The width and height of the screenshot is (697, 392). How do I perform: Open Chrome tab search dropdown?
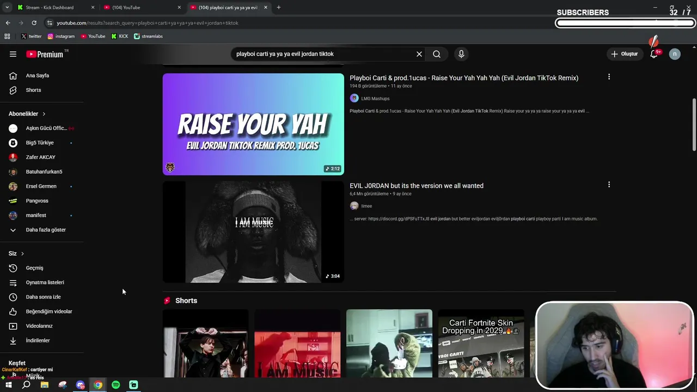click(7, 7)
